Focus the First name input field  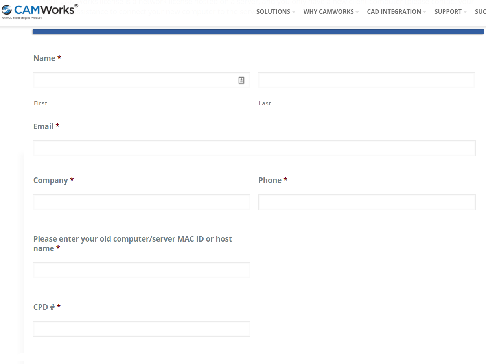tap(142, 80)
